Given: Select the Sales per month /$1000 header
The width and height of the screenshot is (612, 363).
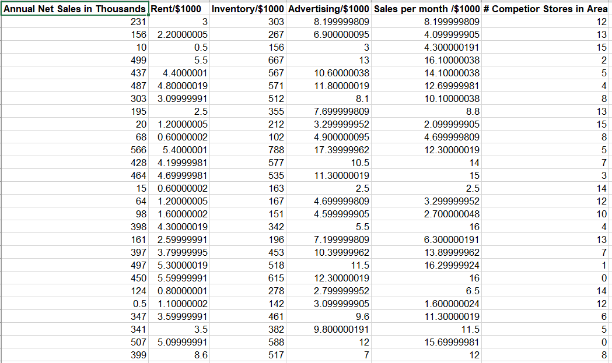Looking at the screenshot, I should 426,9.
